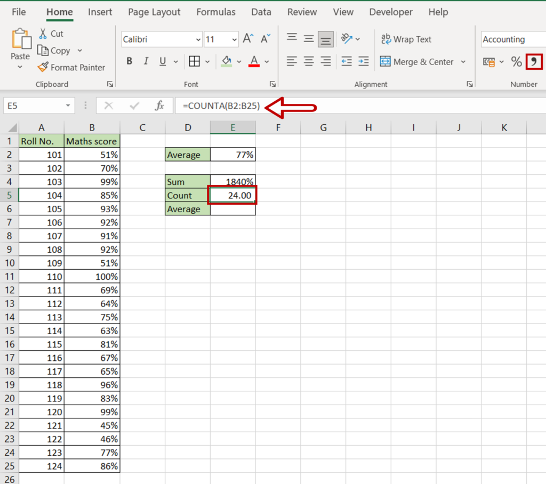Expand the Accounting number format combo box
This screenshot has height=484, width=546.
(x=541, y=39)
